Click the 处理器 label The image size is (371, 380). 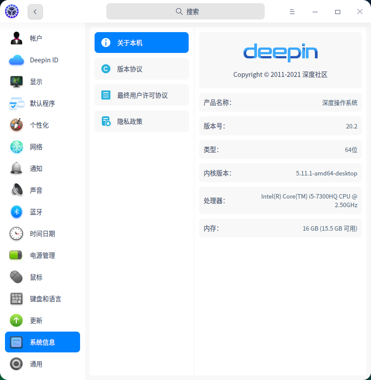214,201
